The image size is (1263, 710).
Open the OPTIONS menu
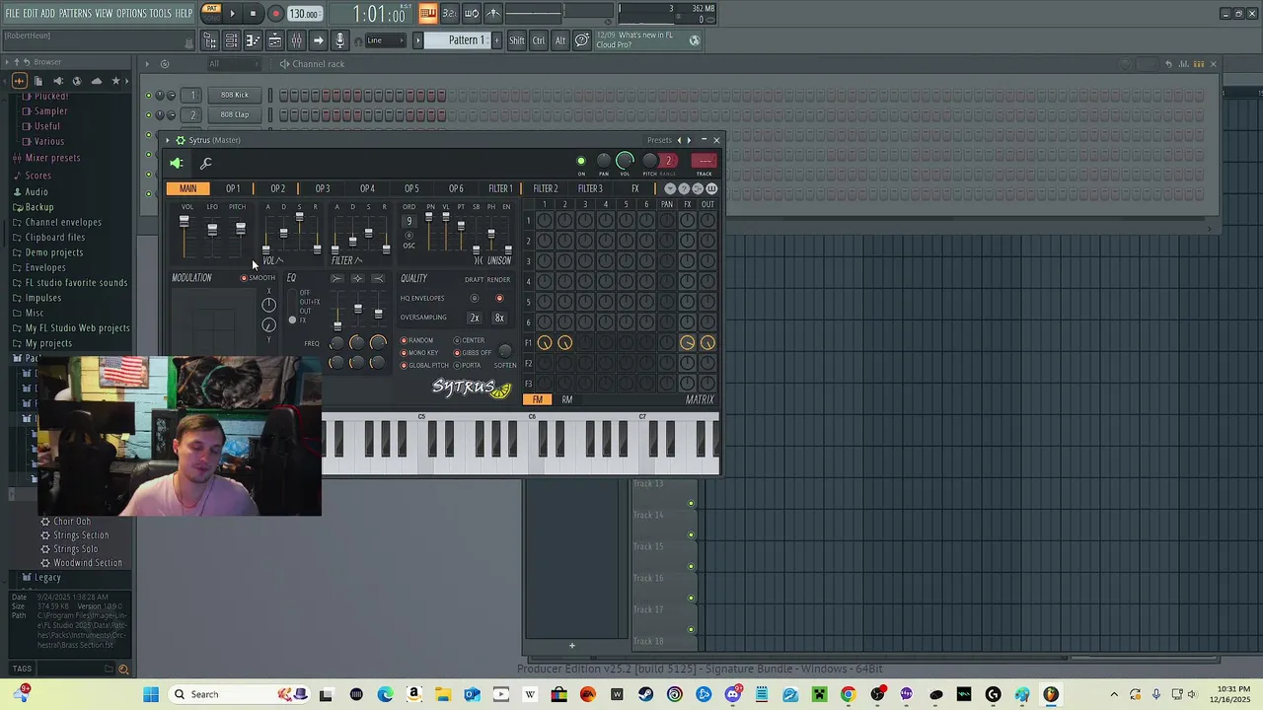coord(131,13)
